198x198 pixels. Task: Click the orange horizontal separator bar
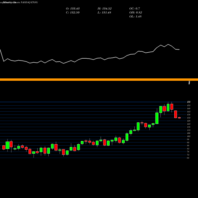tap(99, 80)
